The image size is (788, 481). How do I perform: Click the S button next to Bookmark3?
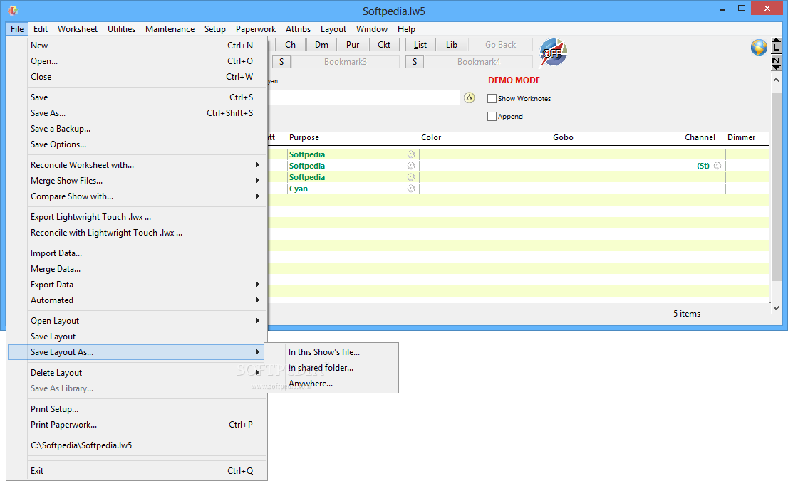coord(281,62)
